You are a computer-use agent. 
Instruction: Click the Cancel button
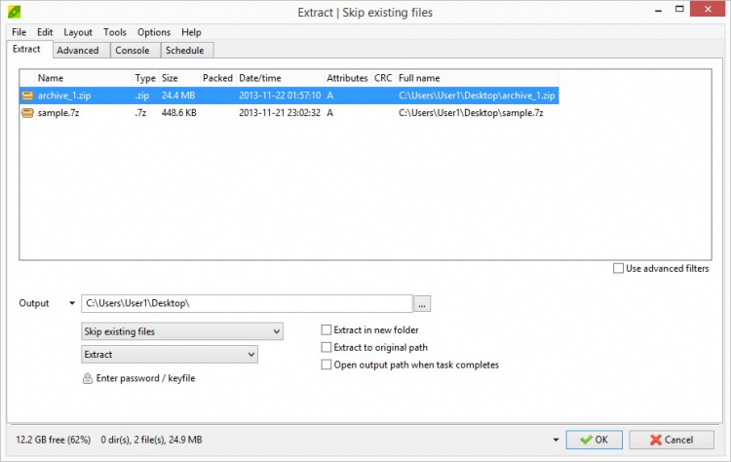pos(672,440)
